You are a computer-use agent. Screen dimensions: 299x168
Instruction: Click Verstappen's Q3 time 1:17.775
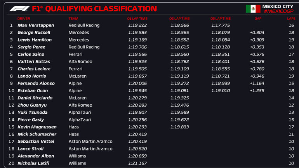click(221, 25)
